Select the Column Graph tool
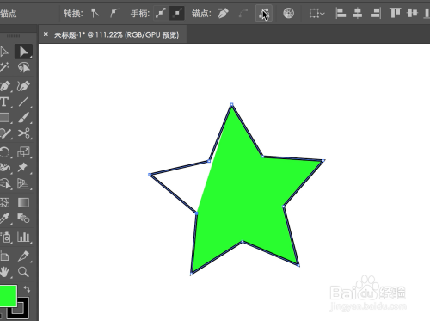 click(x=23, y=238)
